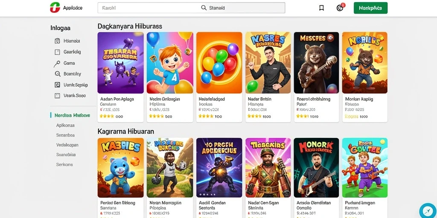Click the round blue compass button
Viewport: 437px width, 218px height.
[428, 210]
